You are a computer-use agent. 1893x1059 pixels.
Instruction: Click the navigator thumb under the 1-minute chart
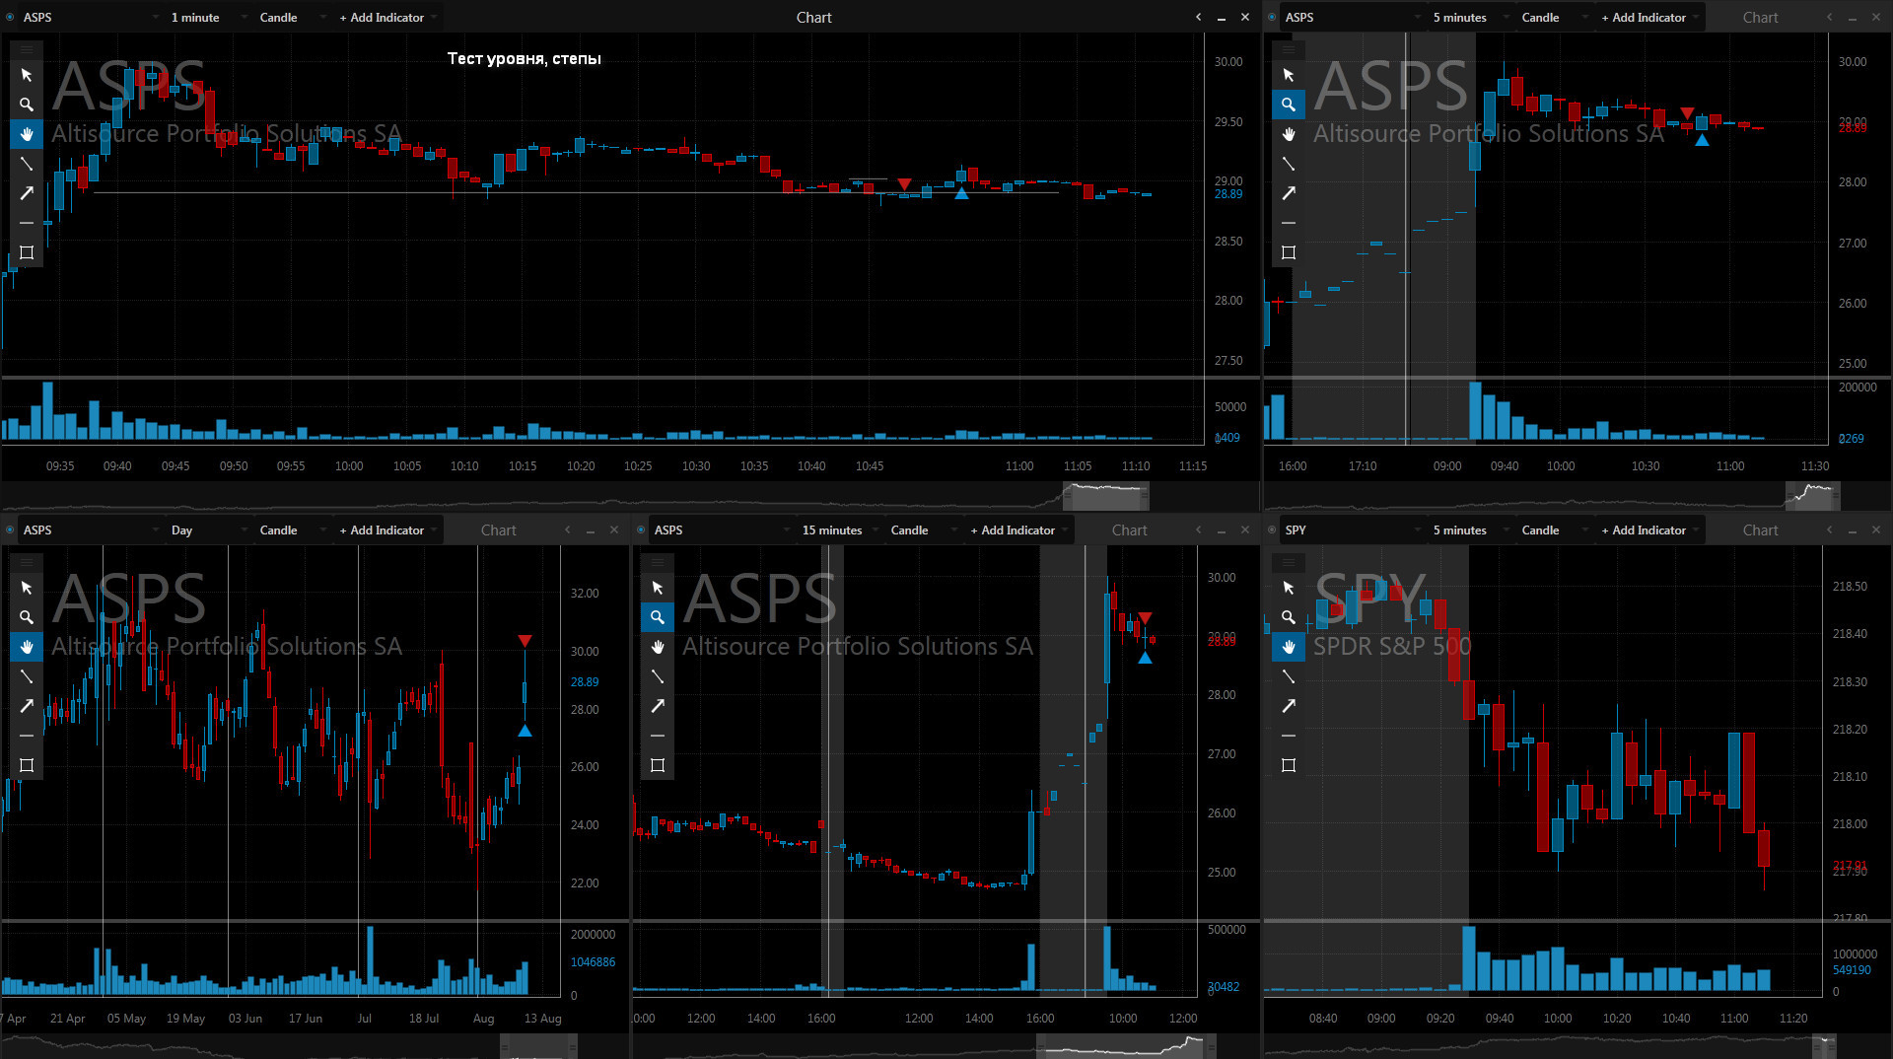pyautogui.click(x=1105, y=496)
